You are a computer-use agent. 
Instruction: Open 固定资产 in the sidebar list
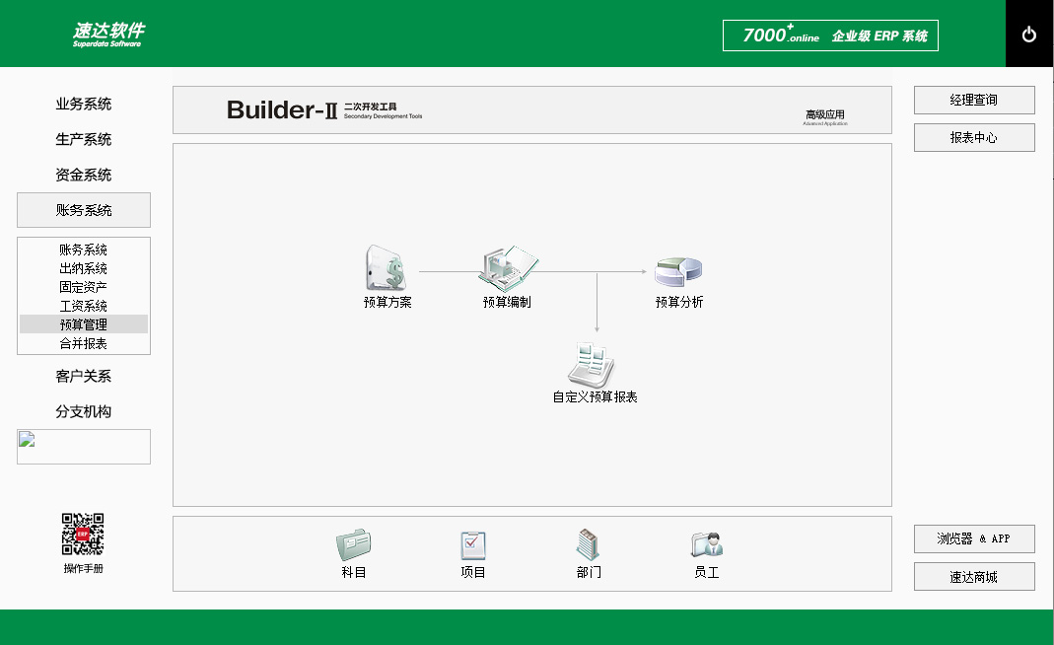(83, 286)
